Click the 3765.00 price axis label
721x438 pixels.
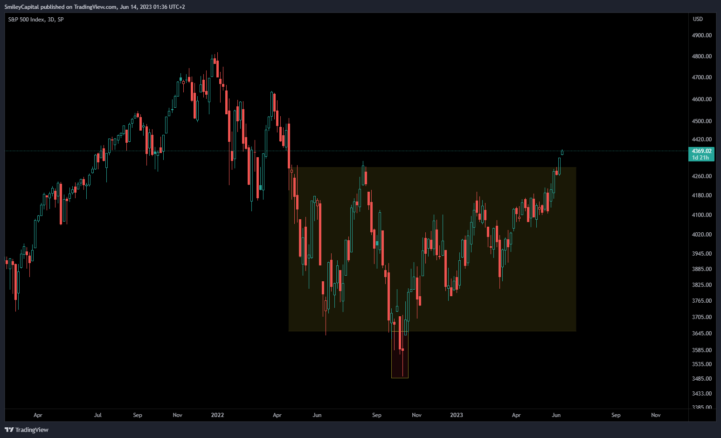pyautogui.click(x=702, y=301)
